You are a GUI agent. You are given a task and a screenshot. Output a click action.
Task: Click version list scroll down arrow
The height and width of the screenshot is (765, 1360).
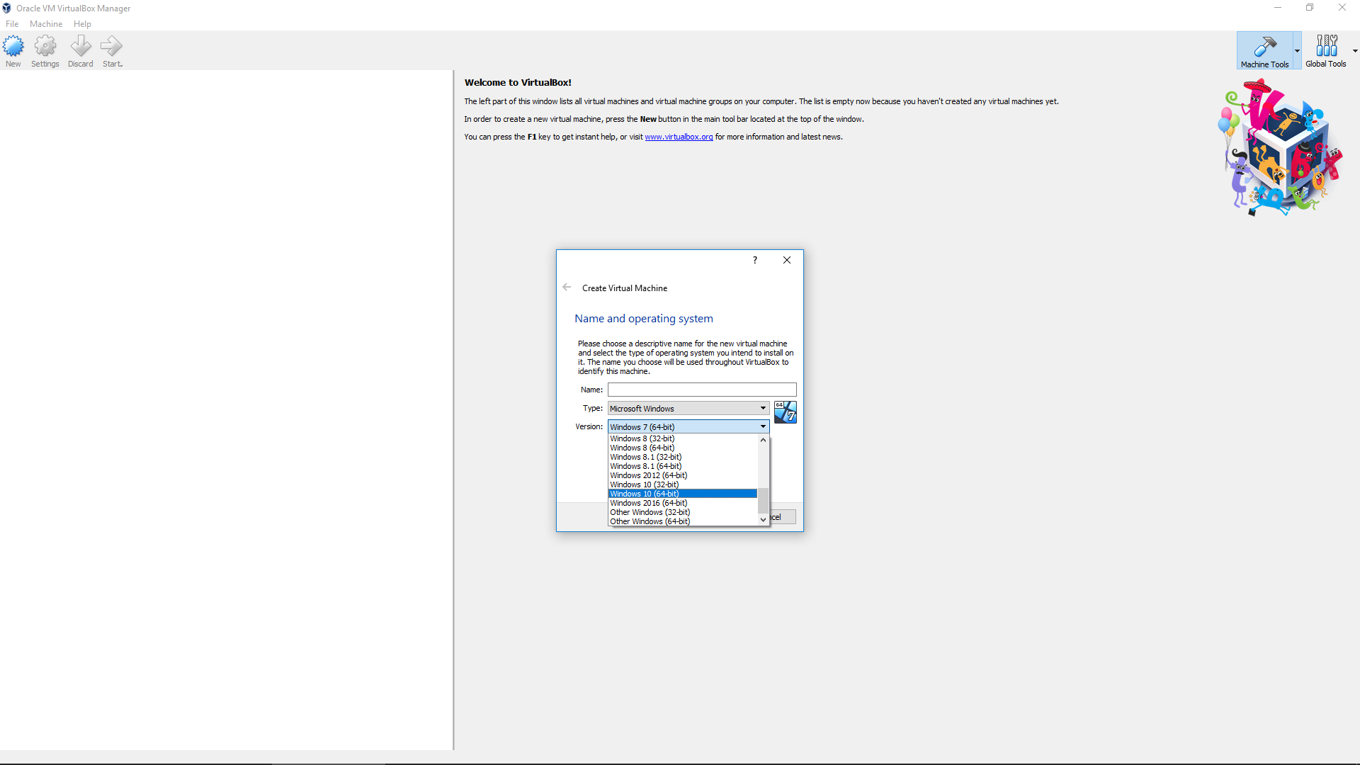pyautogui.click(x=763, y=520)
